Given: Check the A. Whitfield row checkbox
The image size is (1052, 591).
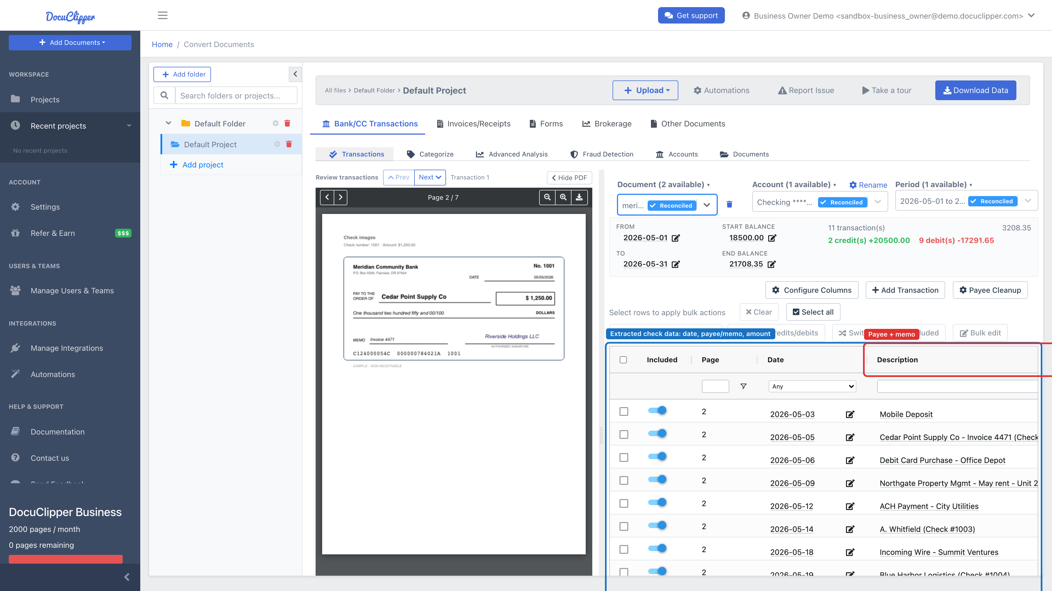Looking at the screenshot, I should (624, 526).
